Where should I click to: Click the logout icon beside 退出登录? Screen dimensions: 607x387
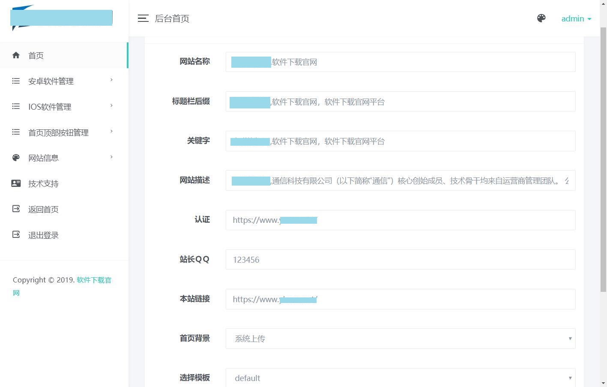[16, 235]
